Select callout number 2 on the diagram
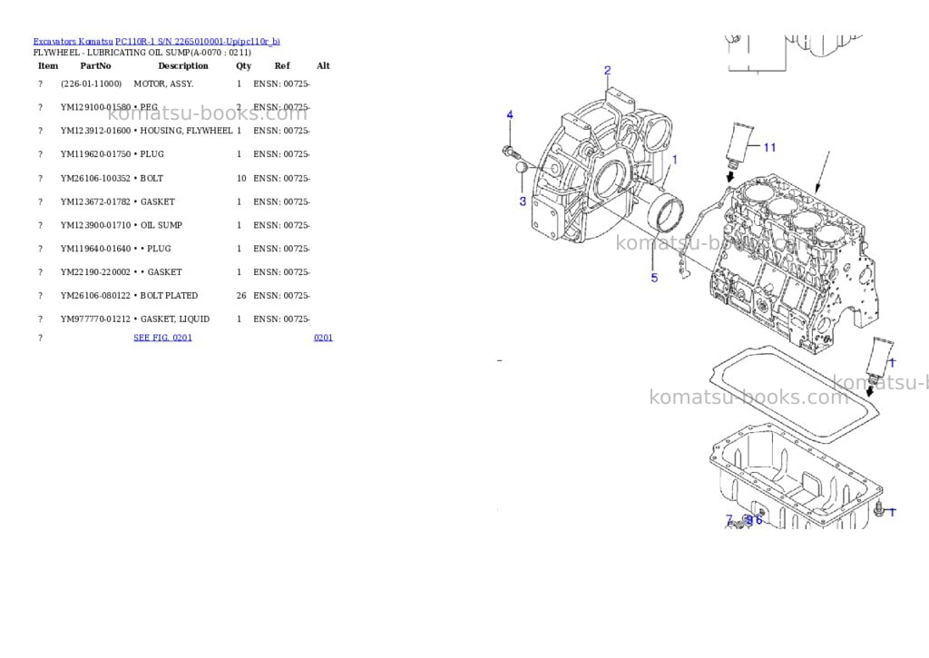 pyautogui.click(x=607, y=71)
